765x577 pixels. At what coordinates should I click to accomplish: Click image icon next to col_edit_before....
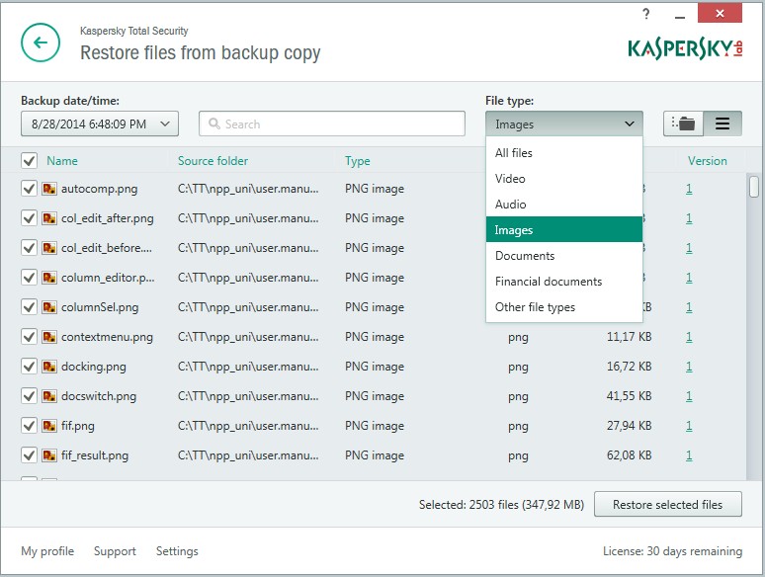coord(48,248)
